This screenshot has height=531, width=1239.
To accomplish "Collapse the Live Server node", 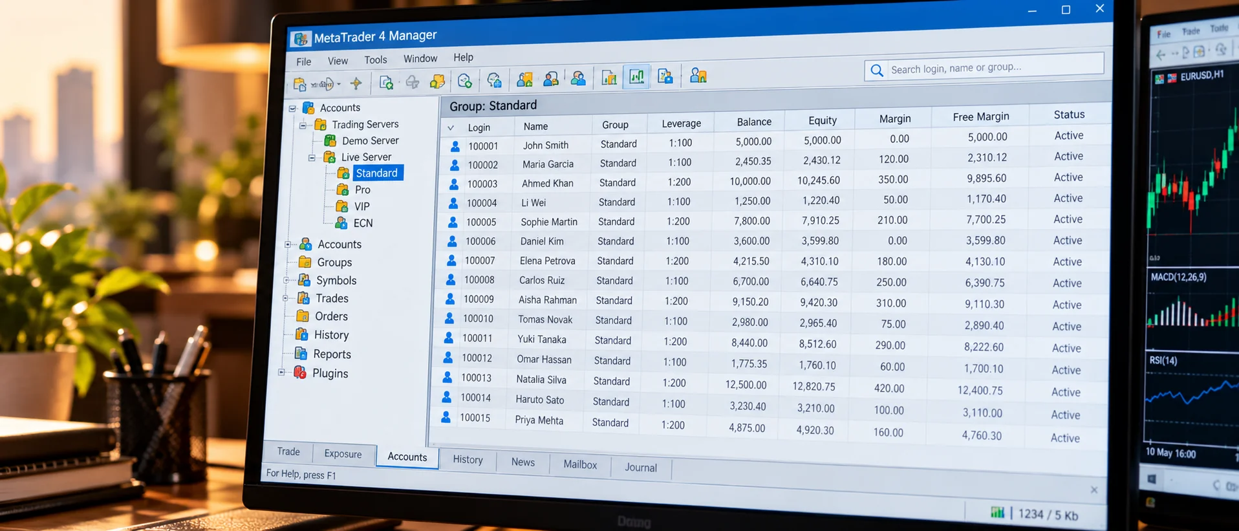I will pos(312,158).
